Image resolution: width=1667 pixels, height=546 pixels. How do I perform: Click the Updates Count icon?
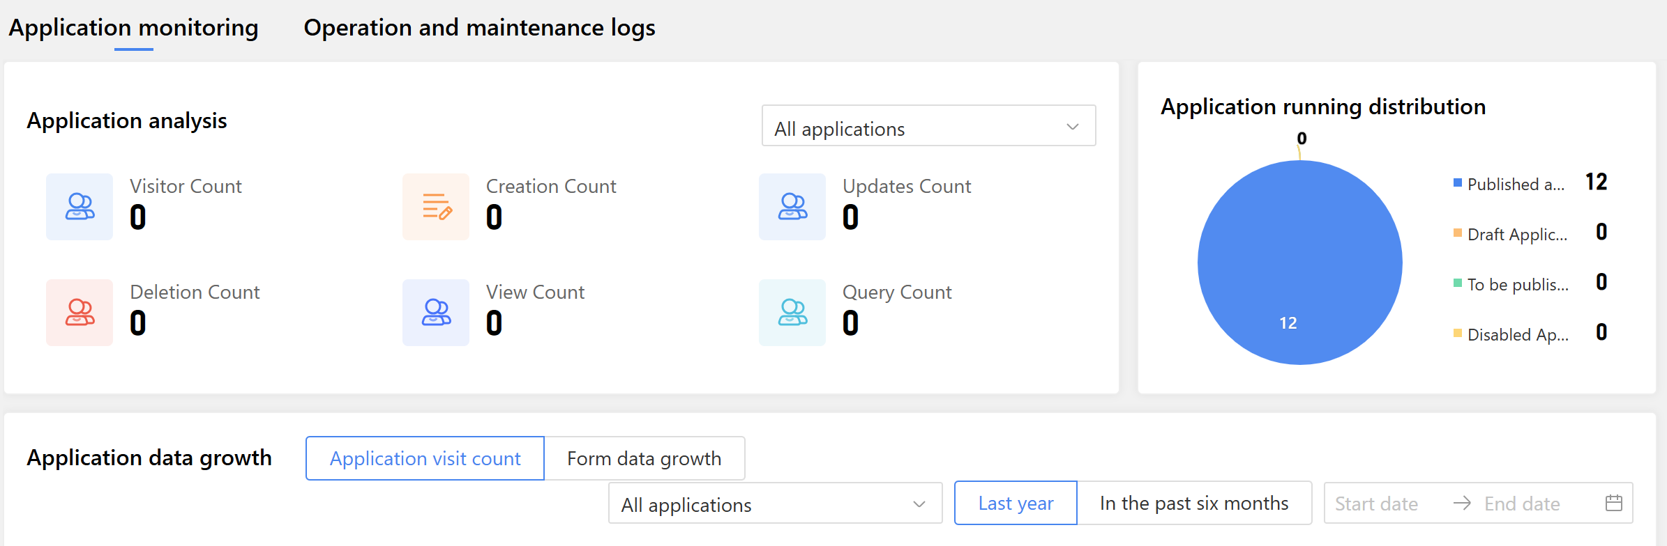pos(792,207)
